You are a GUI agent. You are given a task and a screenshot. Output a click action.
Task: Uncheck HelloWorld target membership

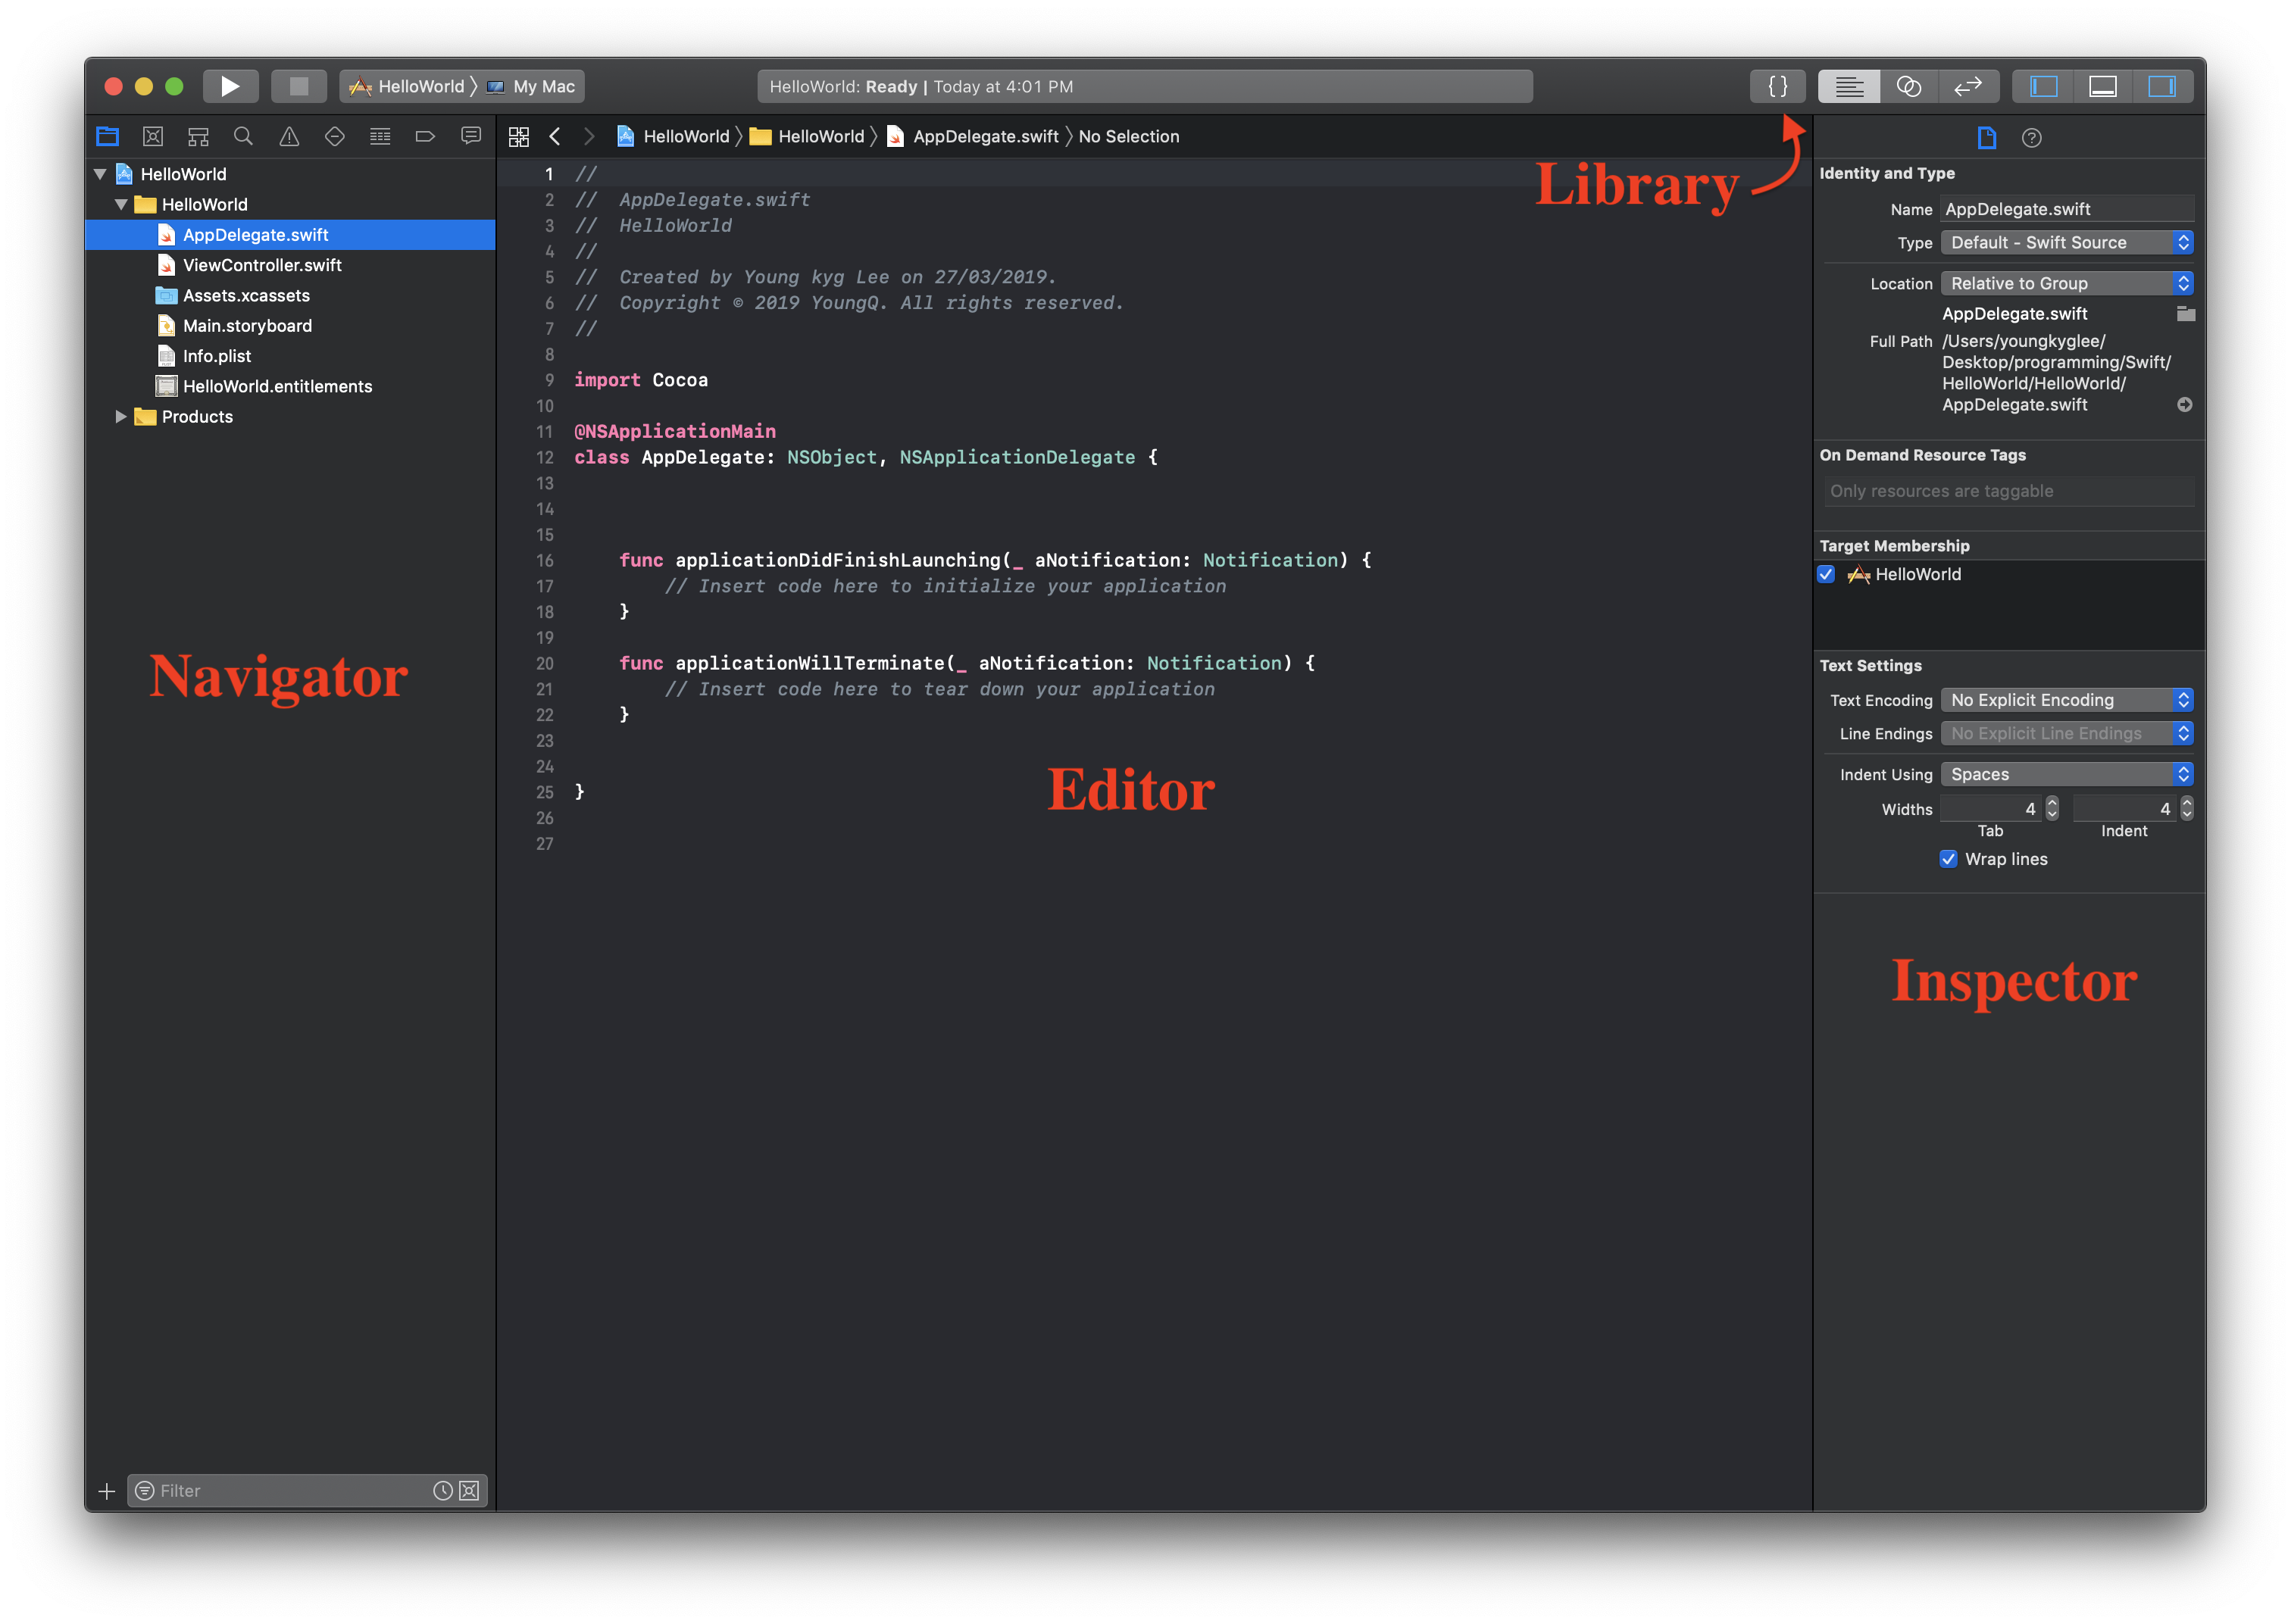pyautogui.click(x=1826, y=574)
